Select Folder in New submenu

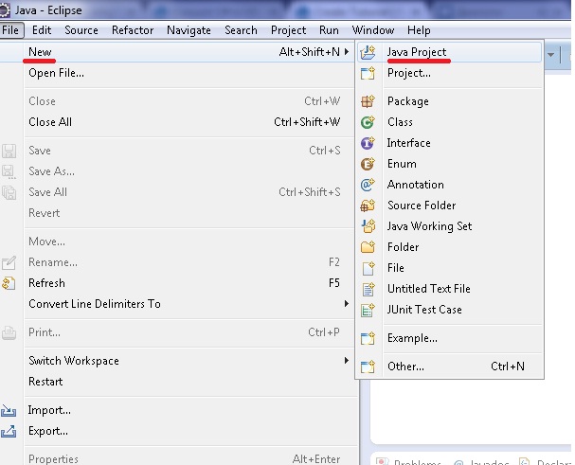click(x=450, y=247)
